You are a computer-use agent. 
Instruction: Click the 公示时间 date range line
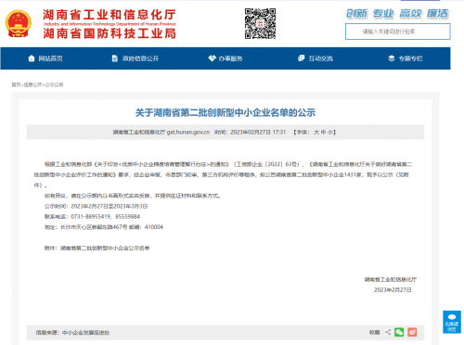(x=96, y=206)
